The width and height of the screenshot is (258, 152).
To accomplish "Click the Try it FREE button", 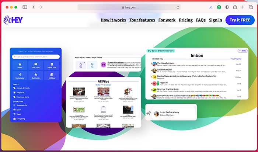I will coord(240,20).
